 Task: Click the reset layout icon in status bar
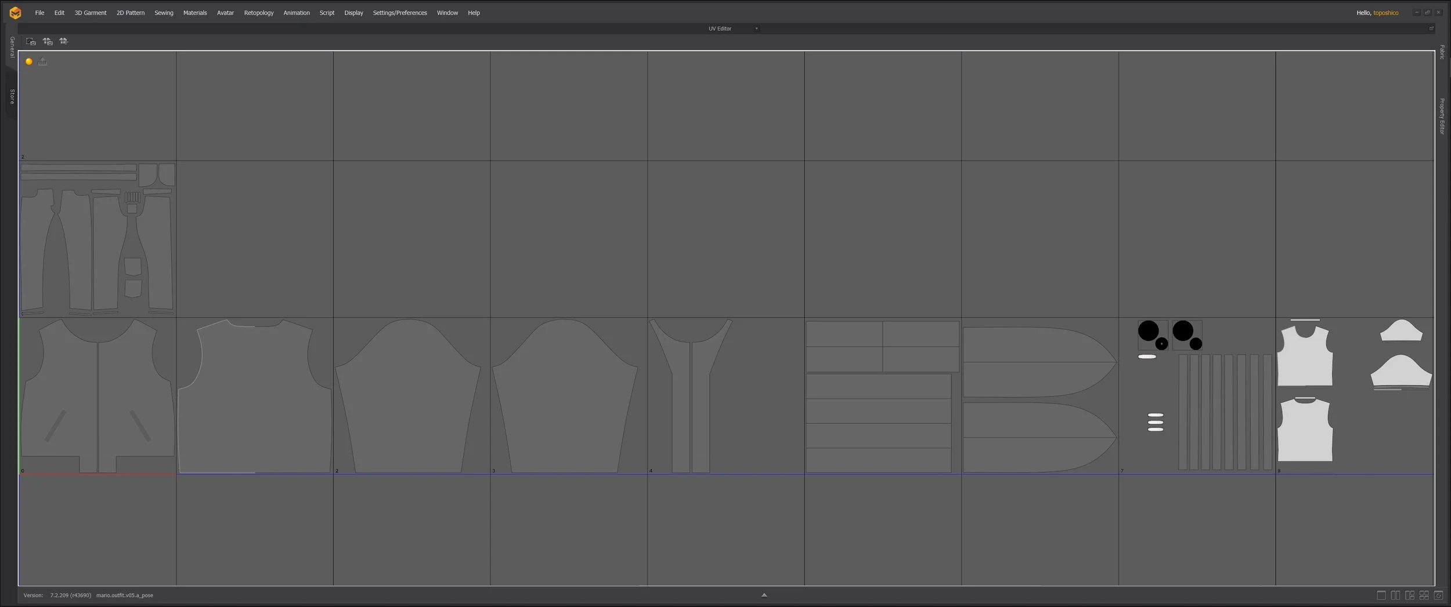tap(1438, 595)
